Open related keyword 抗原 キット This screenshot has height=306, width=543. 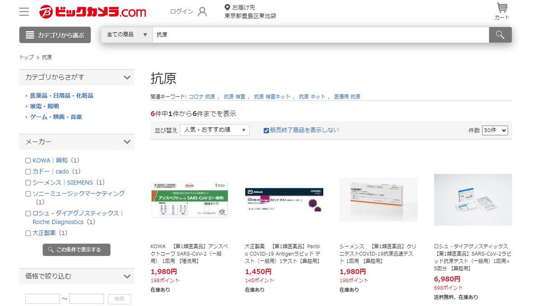[312, 97]
